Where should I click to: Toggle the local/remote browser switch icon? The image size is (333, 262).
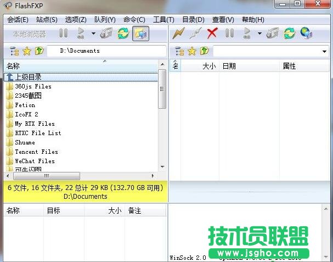click(140, 34)
